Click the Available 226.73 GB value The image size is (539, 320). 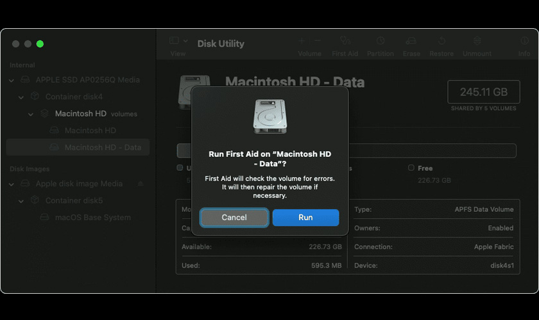pyautogui.click(x=325, y=246)
